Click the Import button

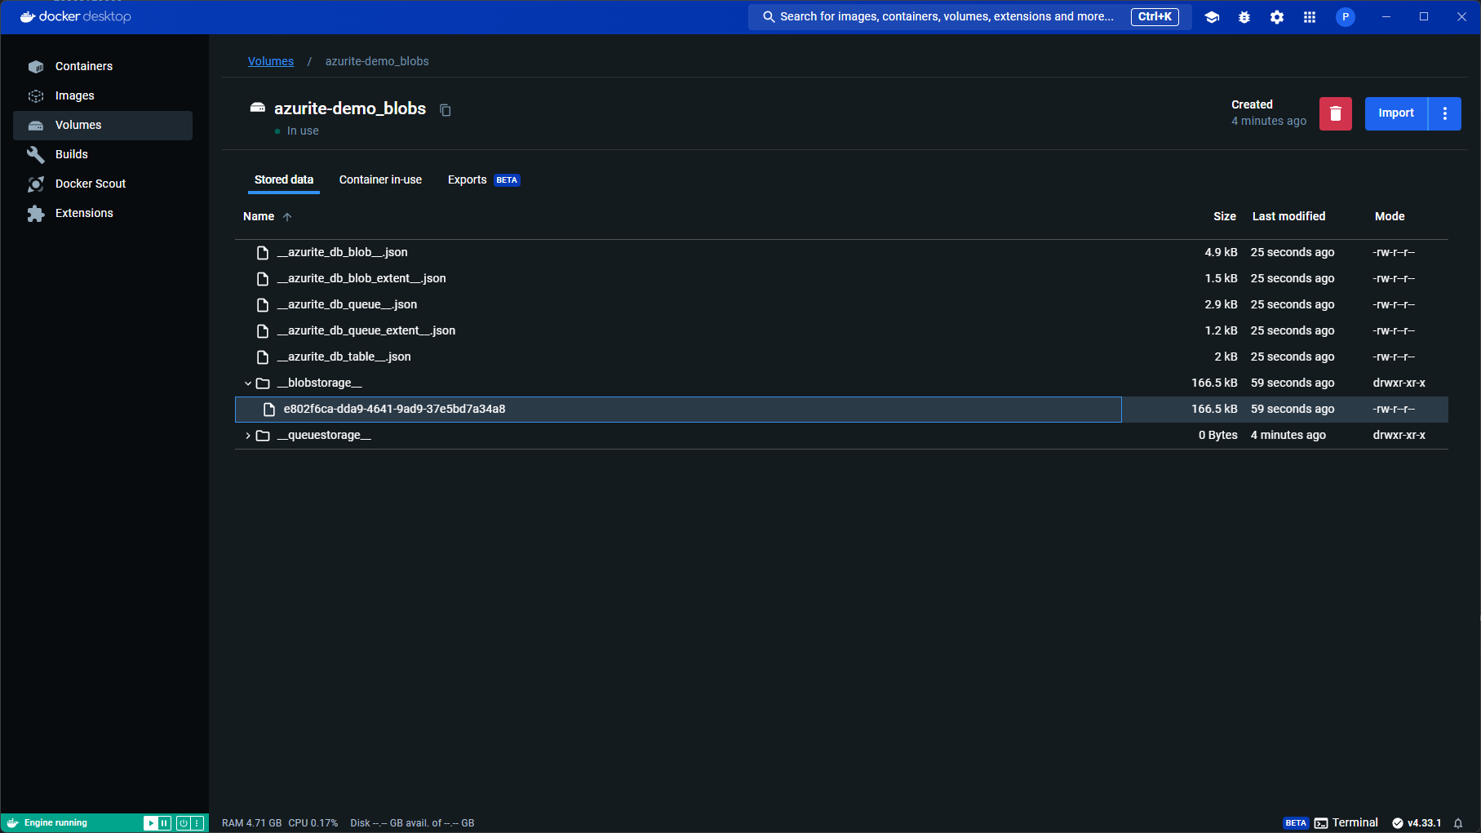click(x=1396, y=113)
